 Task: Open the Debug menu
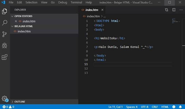pyautogui.click(x=63, y=2)
